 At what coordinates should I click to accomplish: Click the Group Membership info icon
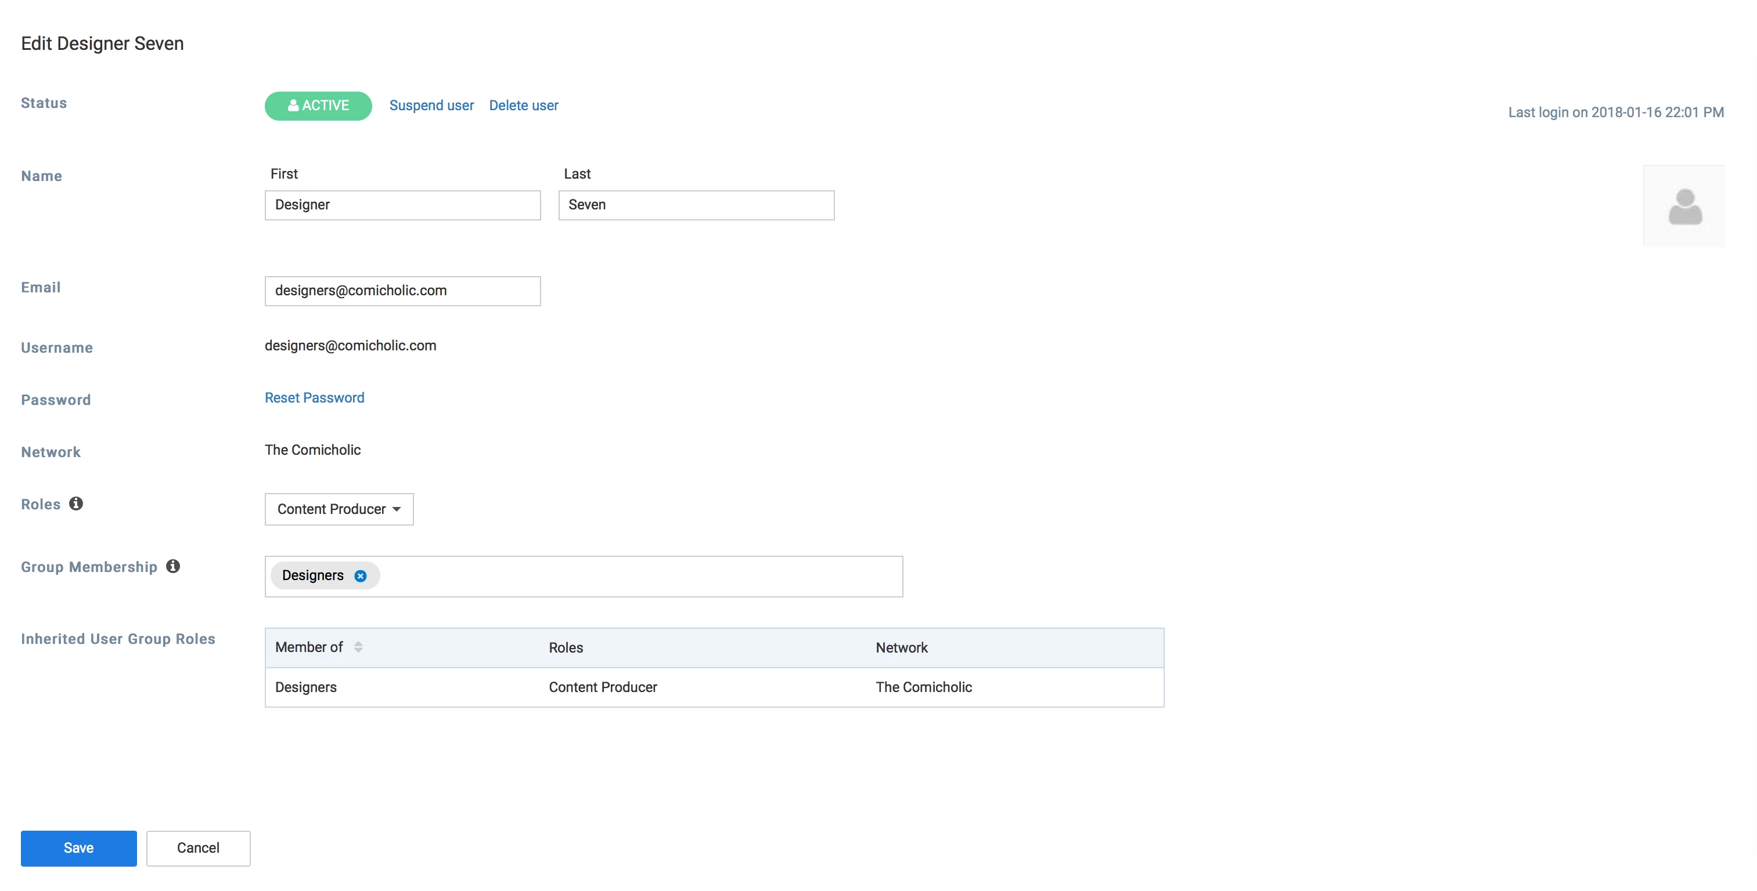pyautogui.click(x=173, y=566)
